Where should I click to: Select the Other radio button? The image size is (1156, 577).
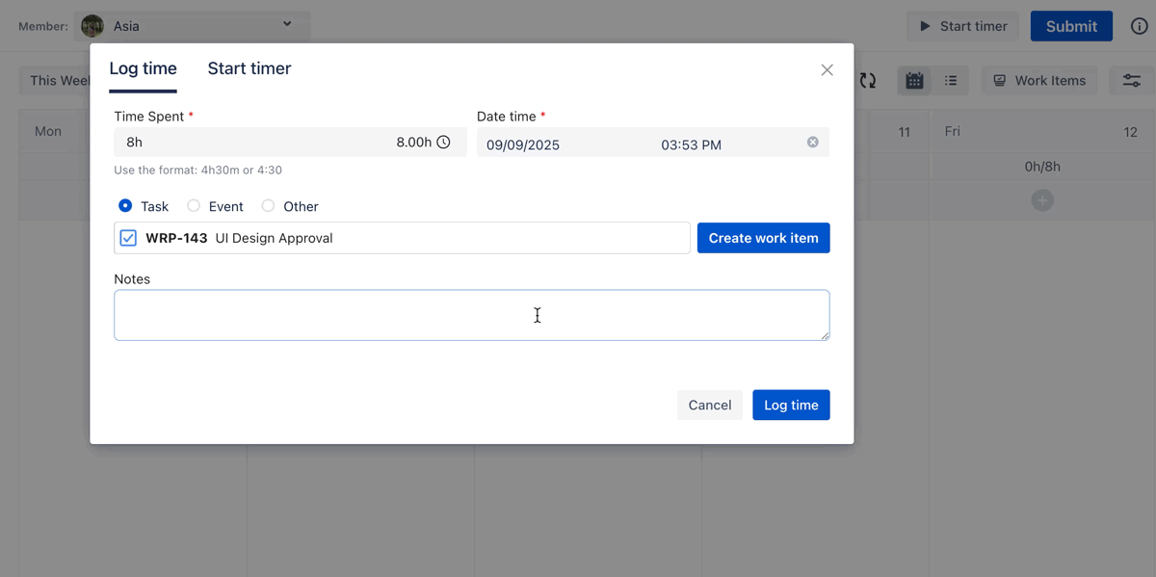click(x=268, y=206)
